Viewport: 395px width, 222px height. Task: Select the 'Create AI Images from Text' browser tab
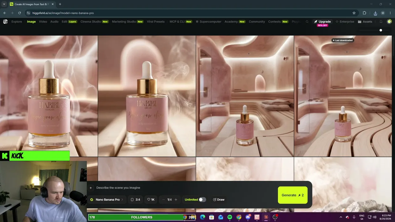[31, 4]
